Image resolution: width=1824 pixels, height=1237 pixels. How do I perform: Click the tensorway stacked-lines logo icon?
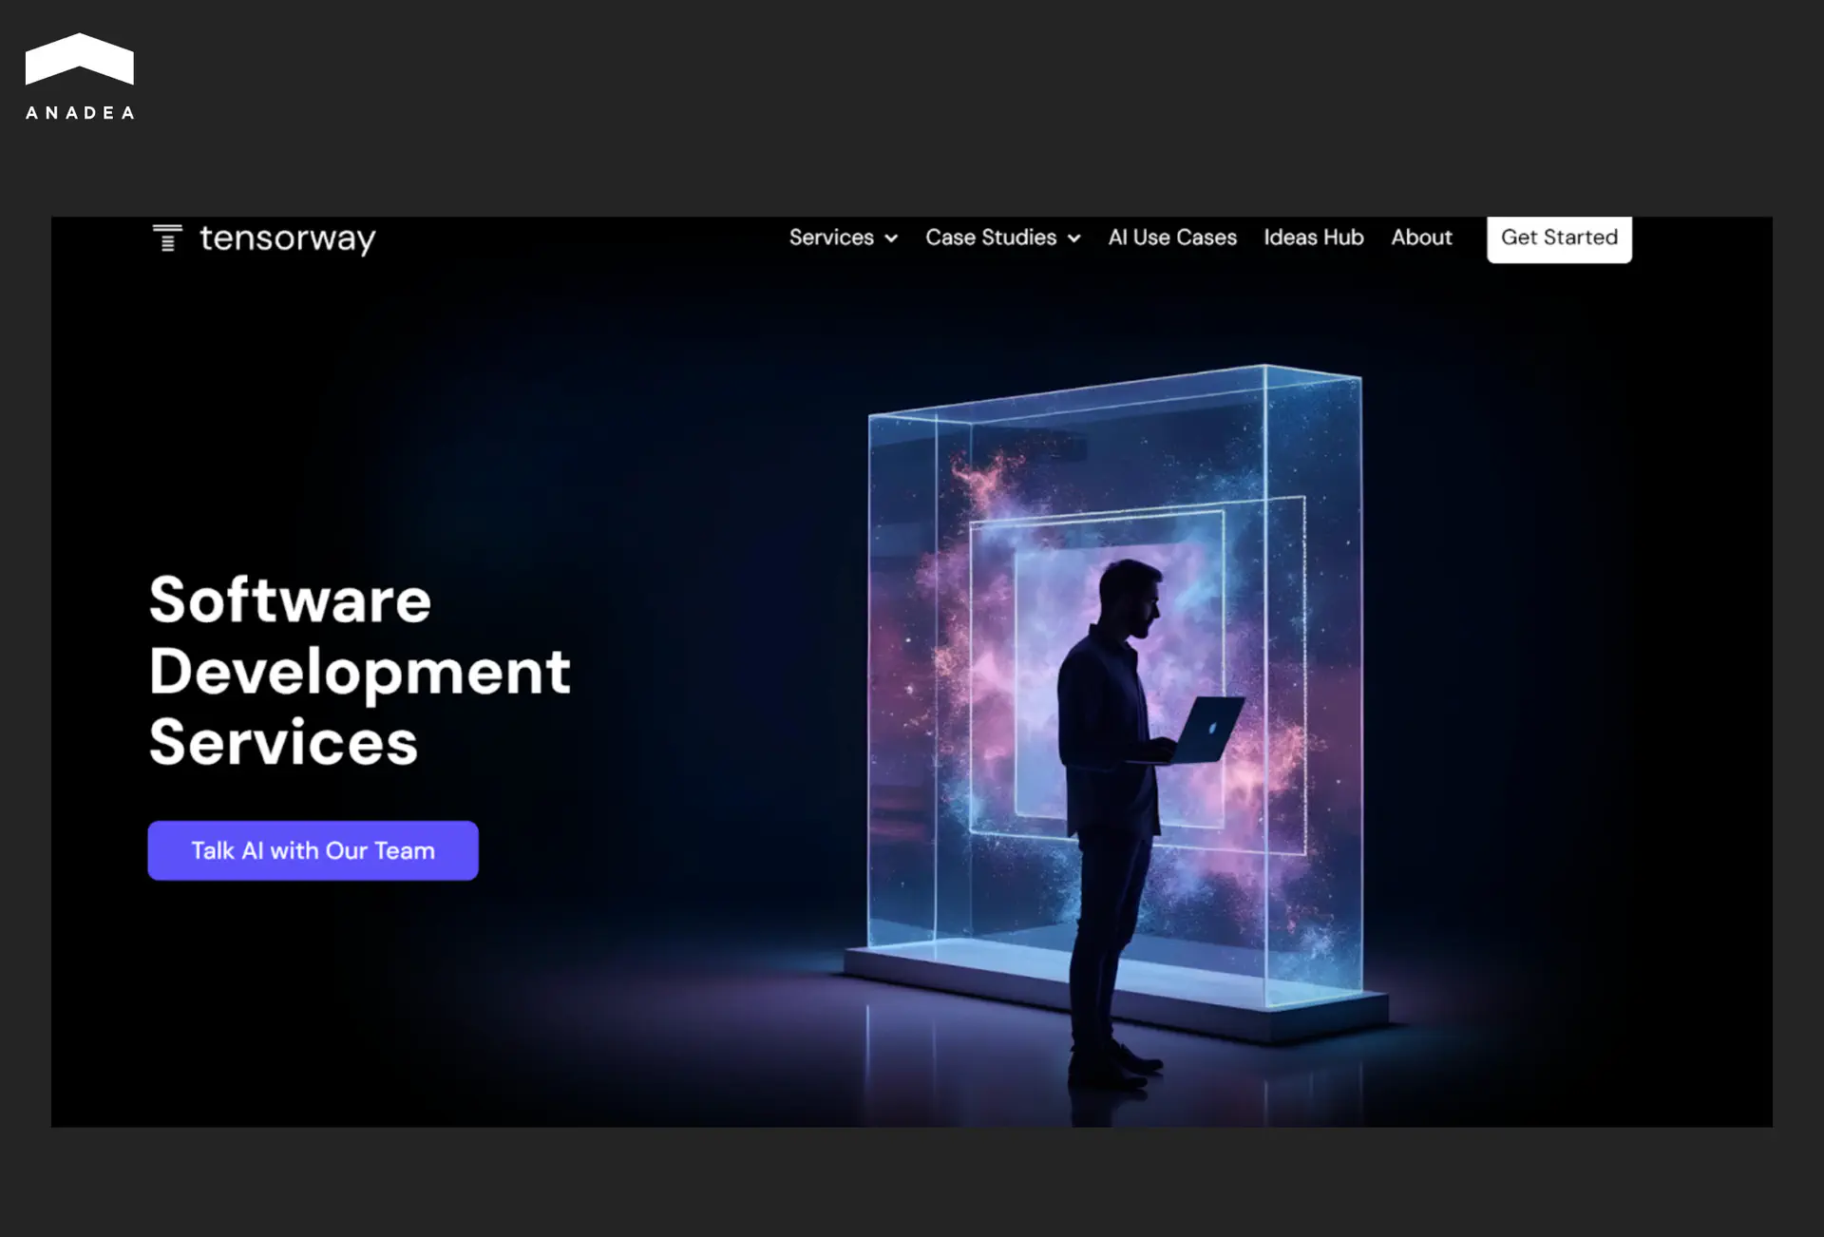tap(167, 238)
